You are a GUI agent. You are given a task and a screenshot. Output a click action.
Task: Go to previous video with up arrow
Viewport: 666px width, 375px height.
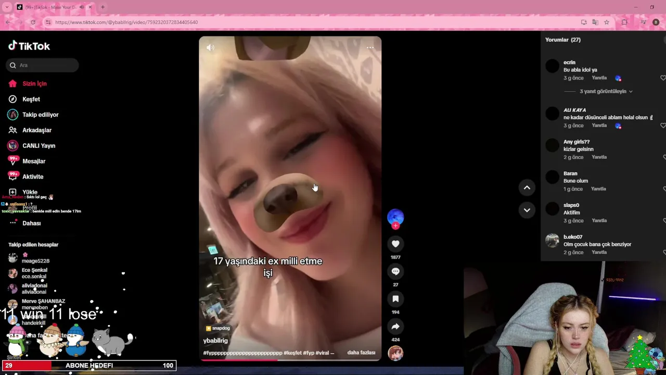tap(527, 187)
